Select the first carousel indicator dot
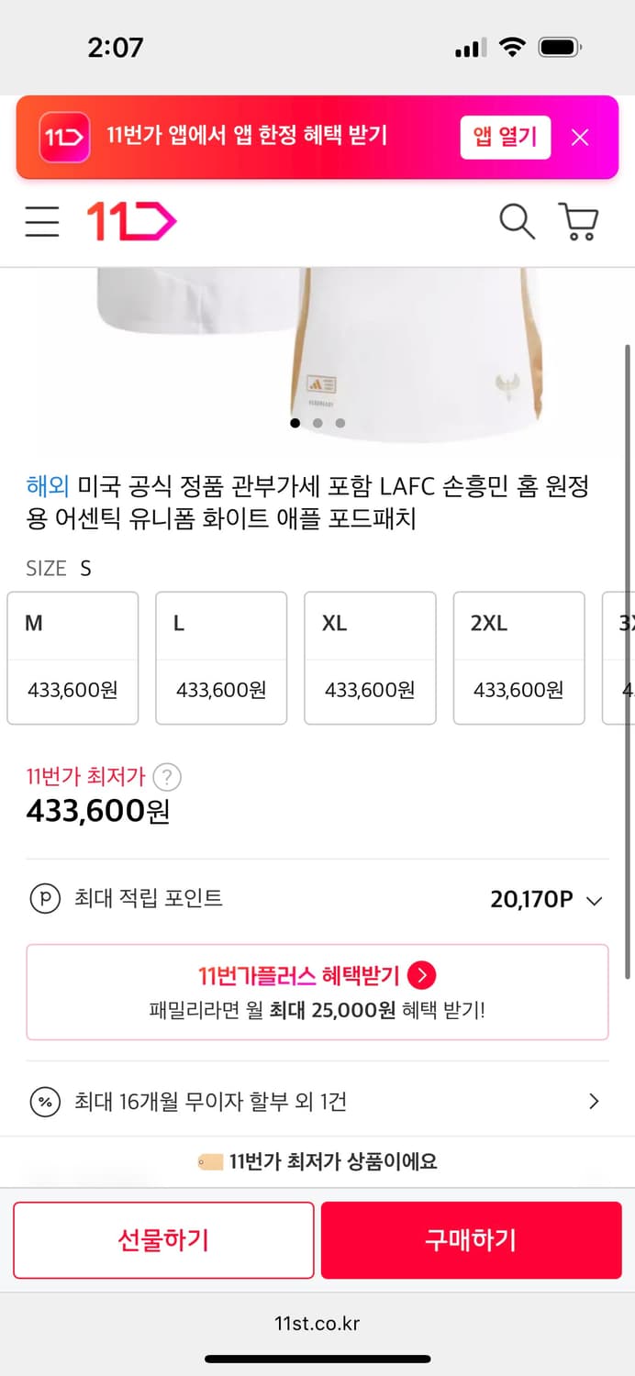Viewport: 635px width, 1376px height. (295, 423)
